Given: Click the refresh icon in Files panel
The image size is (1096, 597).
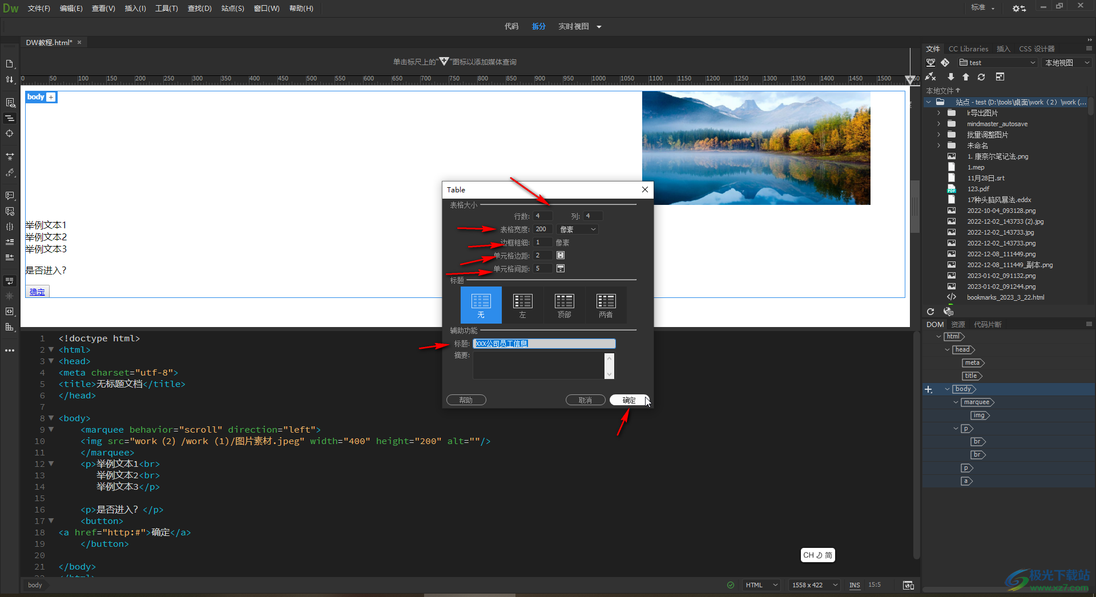Looking at the screenshot, I should click(x=981, y=77).
